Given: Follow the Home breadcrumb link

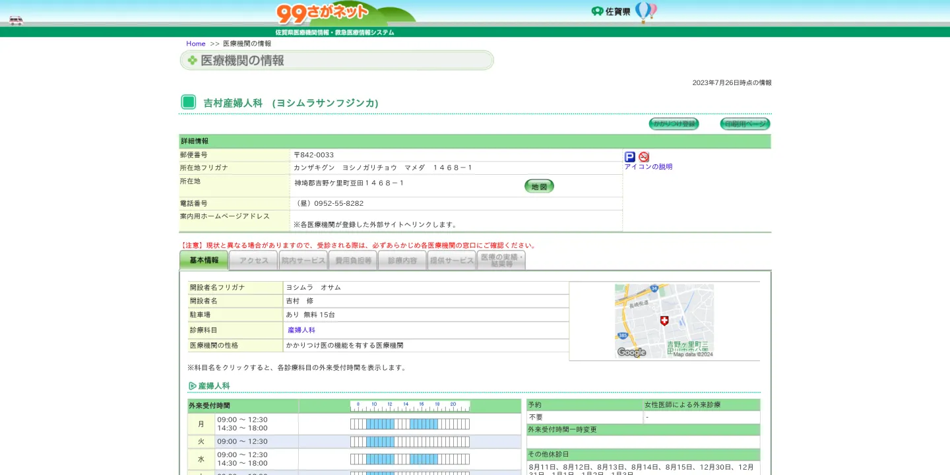Looking at the screenshot, I should pyautogui.click(x=196, y=44).
